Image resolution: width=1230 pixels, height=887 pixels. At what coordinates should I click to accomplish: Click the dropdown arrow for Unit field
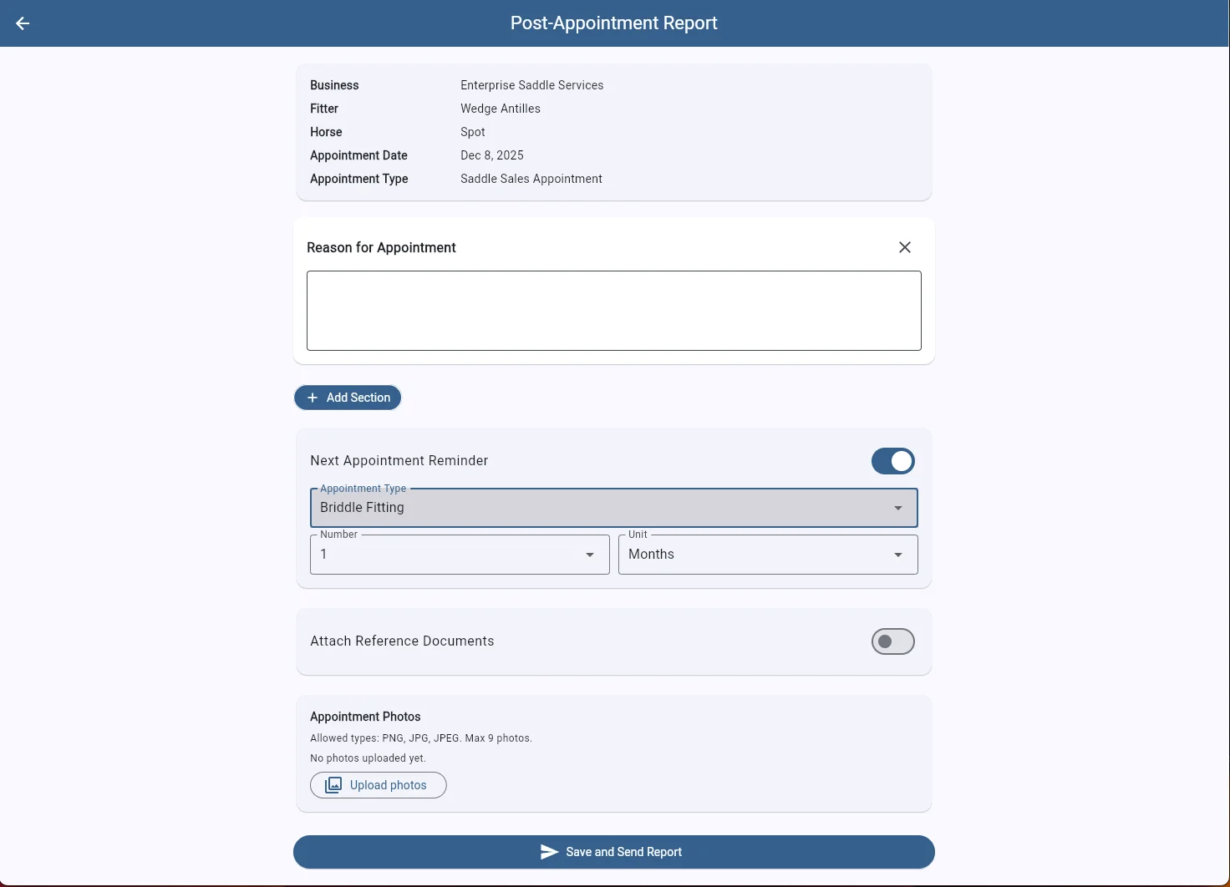pyautogui.click(x=898, y=555)
